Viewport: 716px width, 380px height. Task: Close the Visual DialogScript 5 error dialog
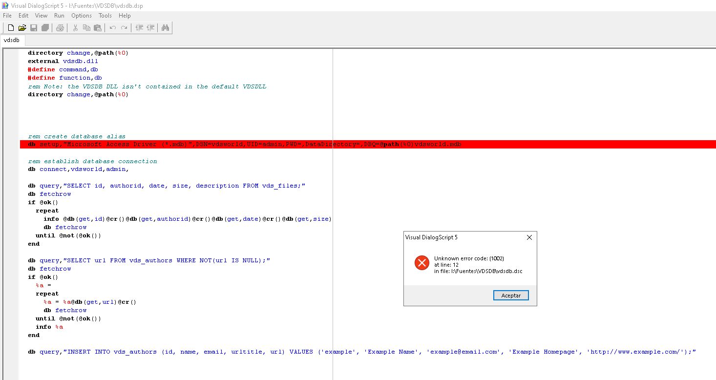click(x=529, y=237)
